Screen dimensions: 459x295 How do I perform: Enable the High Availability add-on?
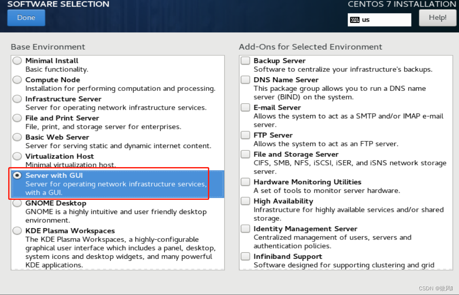click(x=245, y=201)
